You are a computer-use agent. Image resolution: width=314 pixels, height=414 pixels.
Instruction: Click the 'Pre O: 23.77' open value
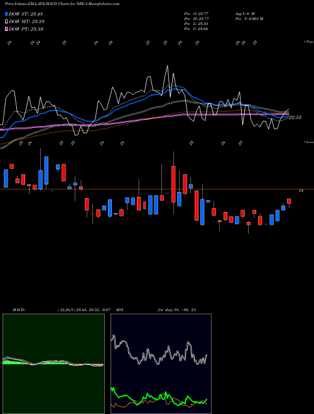(x=197, y=13)
